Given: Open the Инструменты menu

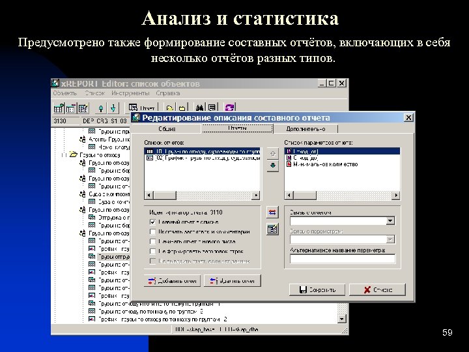Looking at the screenshot, I should [130, 93].
